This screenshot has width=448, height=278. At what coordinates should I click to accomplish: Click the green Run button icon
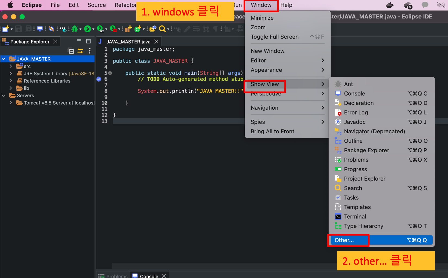click(88, 29)
